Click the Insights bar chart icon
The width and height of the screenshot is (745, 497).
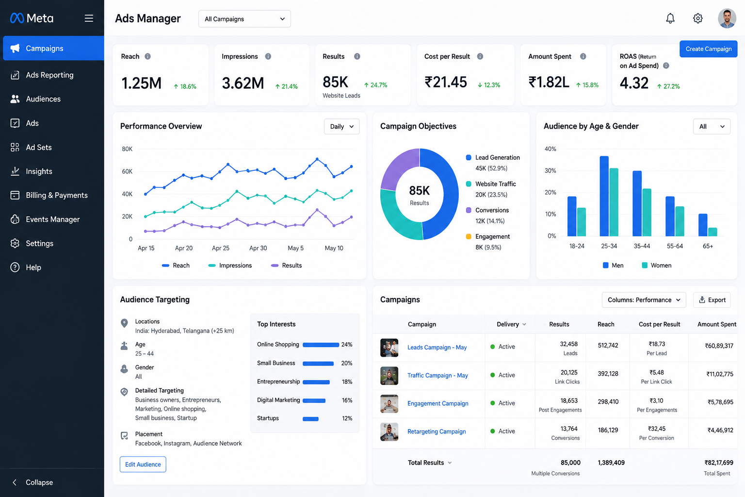[15, 171]
